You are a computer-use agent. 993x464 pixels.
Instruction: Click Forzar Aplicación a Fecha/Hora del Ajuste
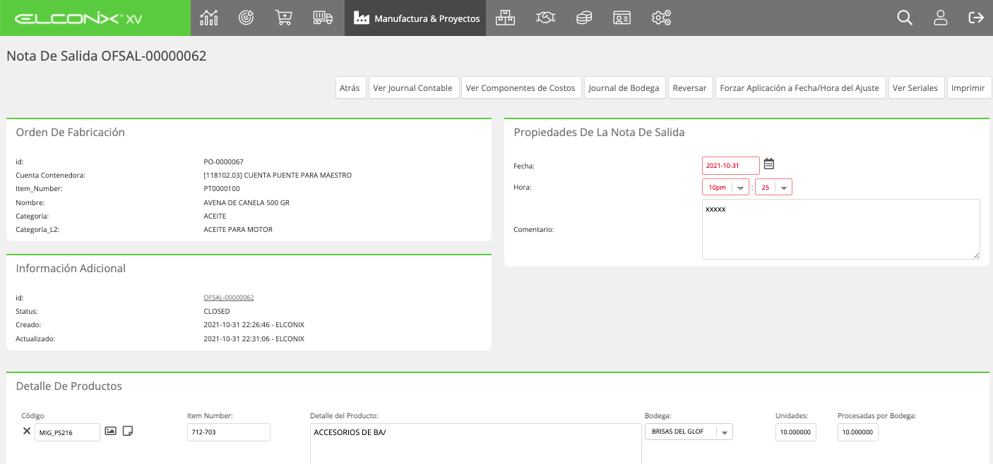799,88
